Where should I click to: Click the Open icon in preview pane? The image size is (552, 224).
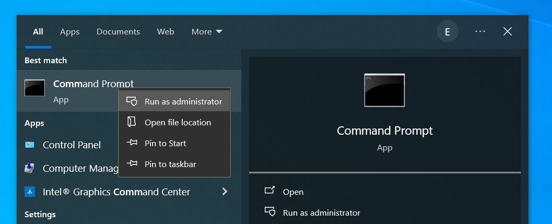coord(269,190)
